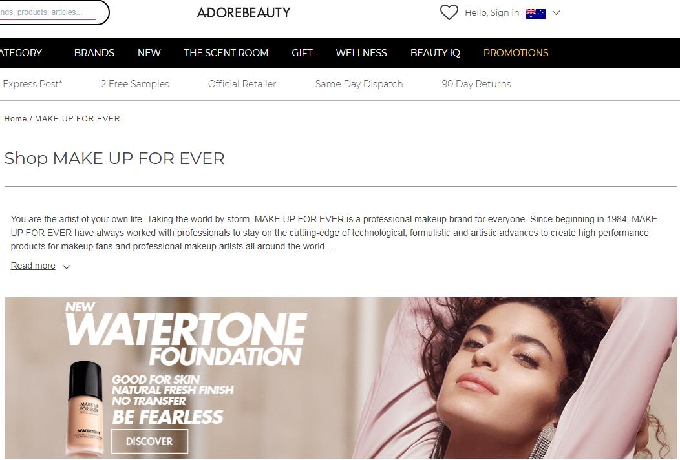Click the DISCOVER banner button
Image resolution: width=680 pixels, height=460 pixels.
click(x=149, y=441)
